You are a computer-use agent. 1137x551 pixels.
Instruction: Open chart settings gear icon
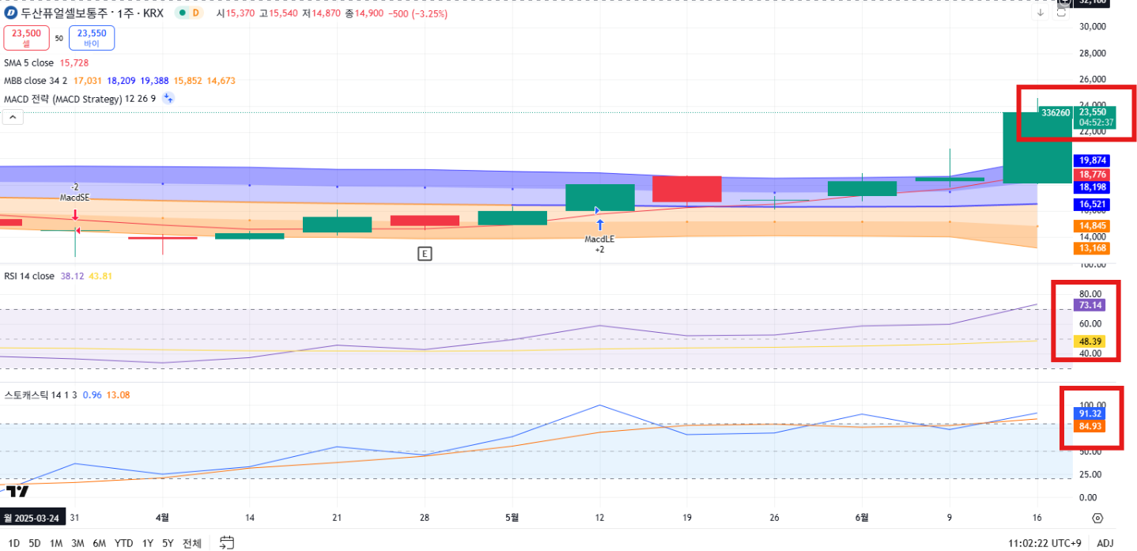click(1097, 519)
